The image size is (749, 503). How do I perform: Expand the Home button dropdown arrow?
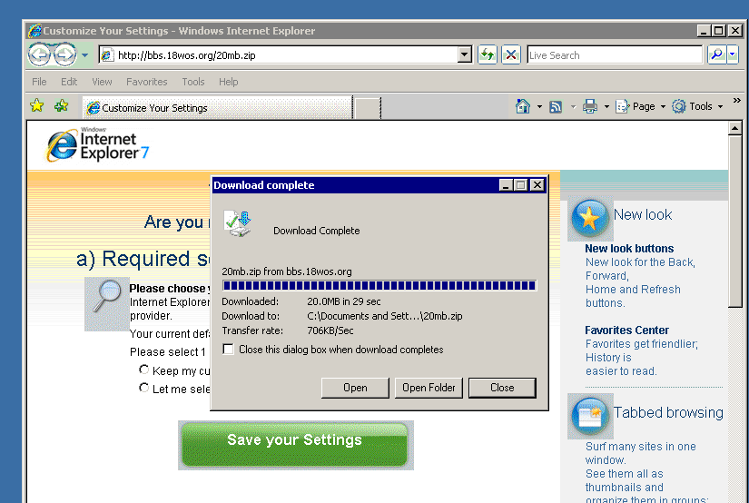pyautogui.click(x=539, y=106)
